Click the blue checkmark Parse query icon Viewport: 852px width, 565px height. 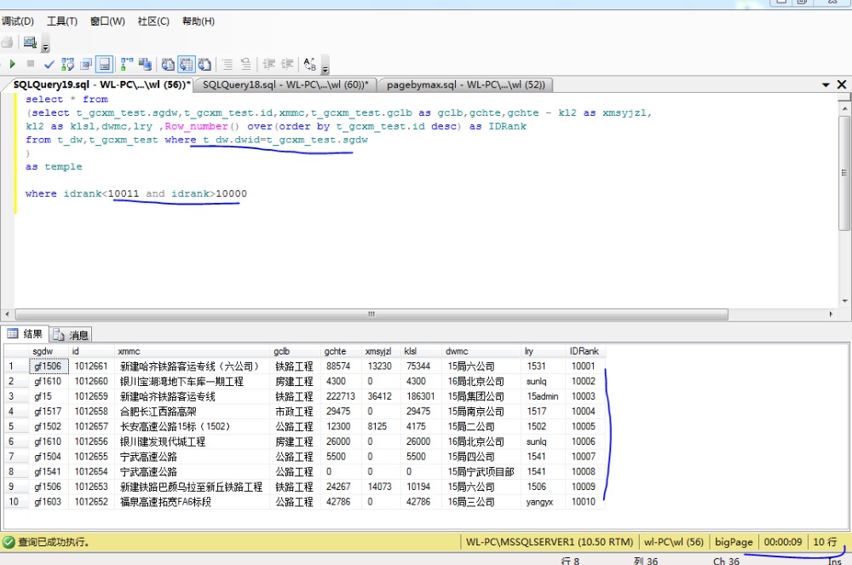49,64
